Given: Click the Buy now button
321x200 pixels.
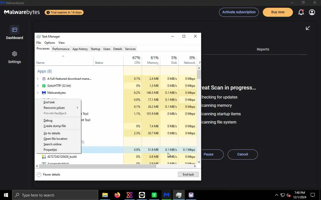Looking at the screenshot, I should tap(278, 12).
